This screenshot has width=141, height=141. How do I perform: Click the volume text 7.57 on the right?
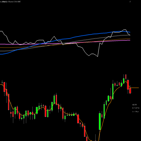point(136,108)
